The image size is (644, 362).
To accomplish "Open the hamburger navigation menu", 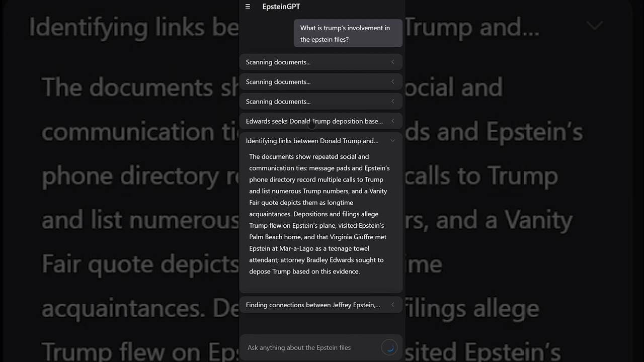I will [x=248, y=7].
